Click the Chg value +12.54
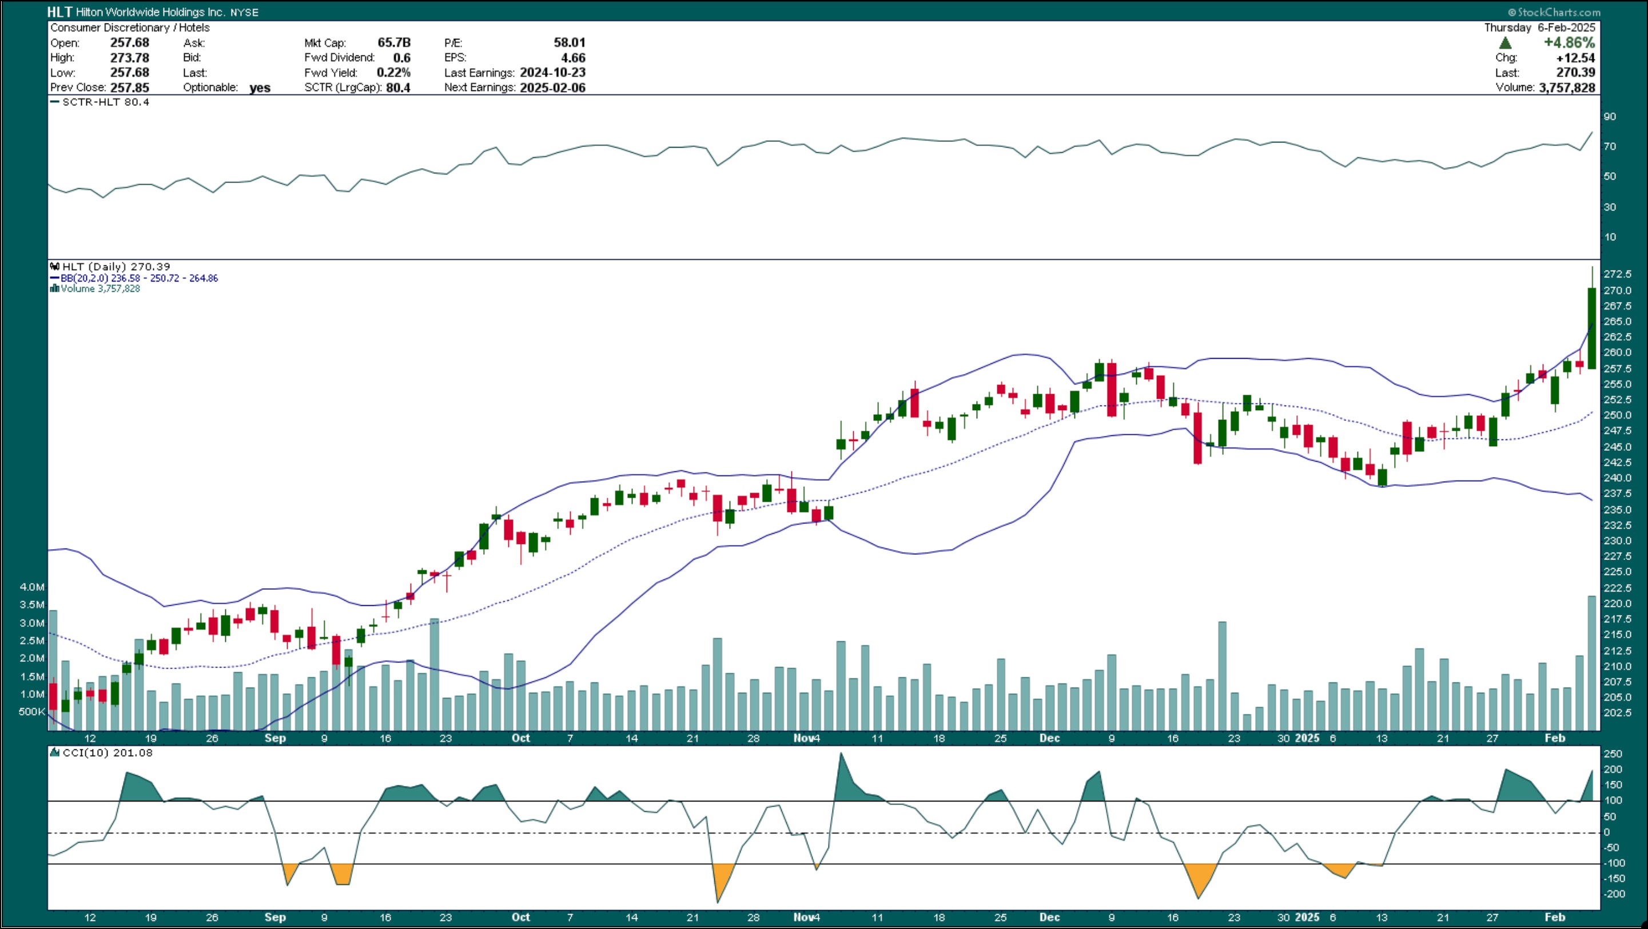 1576,58
